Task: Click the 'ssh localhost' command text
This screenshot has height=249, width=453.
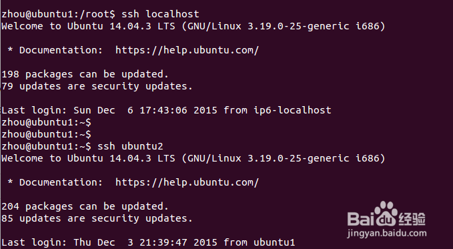Action: tap(160, 14)
